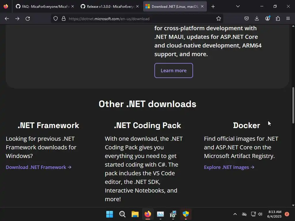Show hidden system tray icons chevron

[x=235, y=214]
